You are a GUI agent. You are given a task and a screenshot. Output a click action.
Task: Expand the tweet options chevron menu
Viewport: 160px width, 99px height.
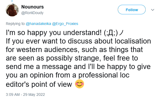click(x=153, y=10)
